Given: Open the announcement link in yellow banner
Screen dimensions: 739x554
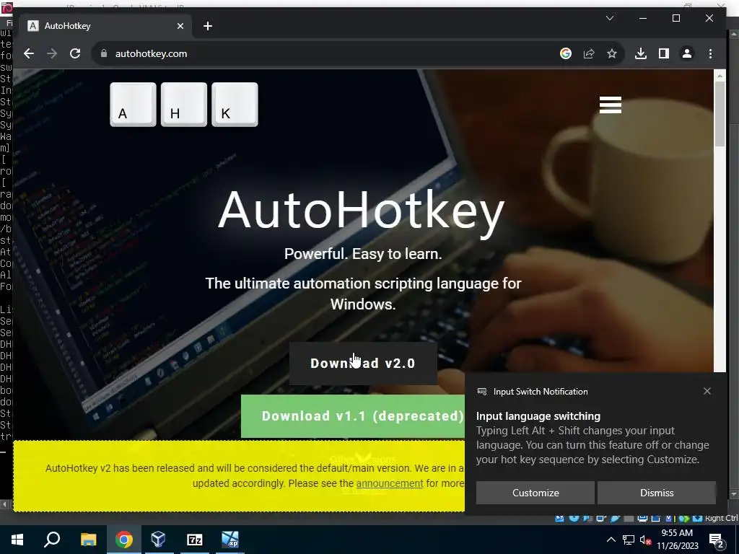Looking at the screenshot, I should click(x=389, y=483).
